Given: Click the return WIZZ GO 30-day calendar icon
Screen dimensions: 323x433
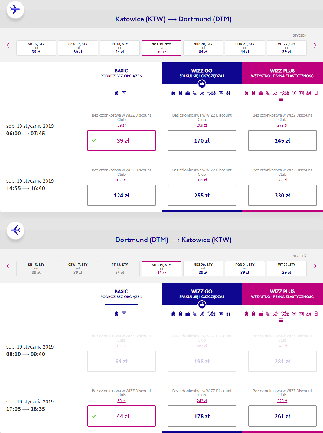Looking at the screenshot, I should pyautogui.click(x=221, y=314).
